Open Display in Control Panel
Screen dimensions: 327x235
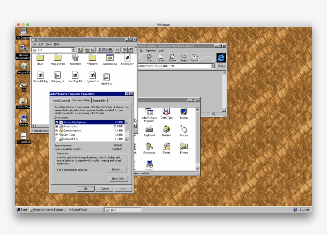pyautogui.click(x=184, y=114)
